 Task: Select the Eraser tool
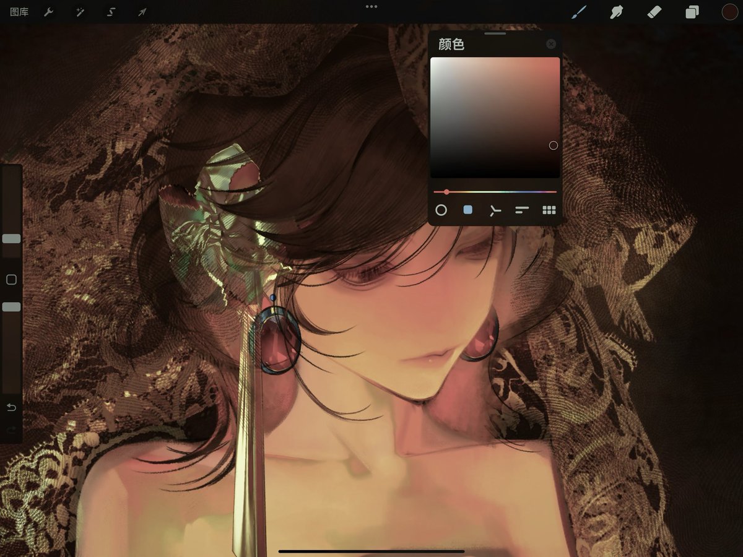tap(654, 12)
